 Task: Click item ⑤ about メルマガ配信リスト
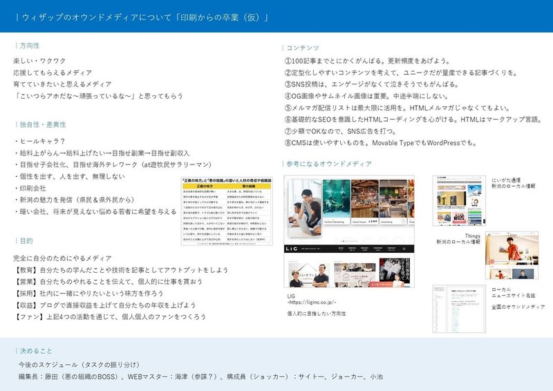pos(397,108)
